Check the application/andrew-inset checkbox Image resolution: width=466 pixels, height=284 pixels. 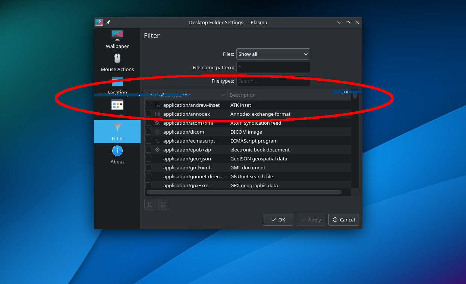148,105
